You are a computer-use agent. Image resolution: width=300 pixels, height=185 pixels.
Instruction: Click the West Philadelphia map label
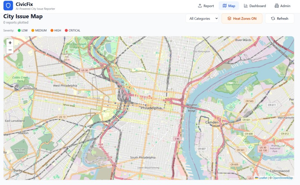pos(65,85)
